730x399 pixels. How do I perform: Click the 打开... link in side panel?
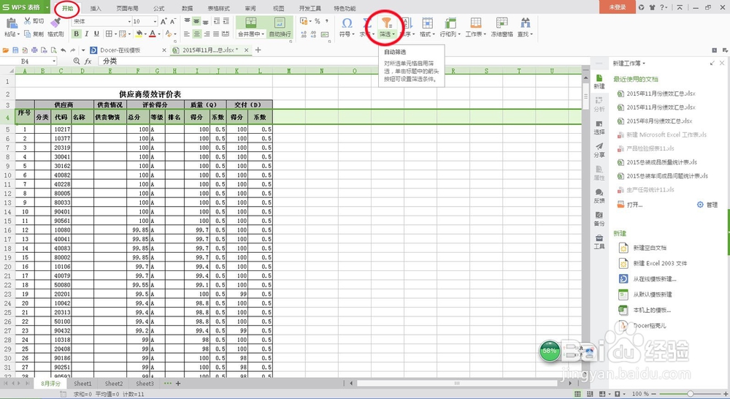pos(634,205)
